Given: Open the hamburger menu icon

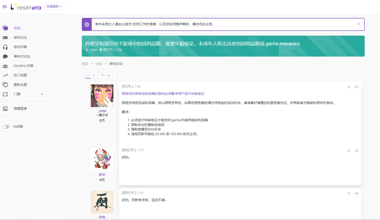Looking at the screenshot, I should click(4, 7).
